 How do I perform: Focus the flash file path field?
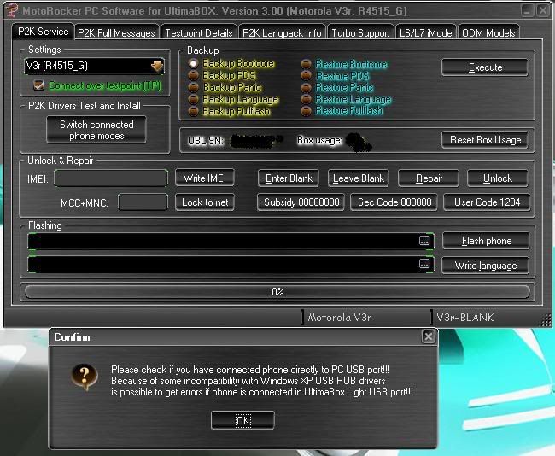point(231,242)
